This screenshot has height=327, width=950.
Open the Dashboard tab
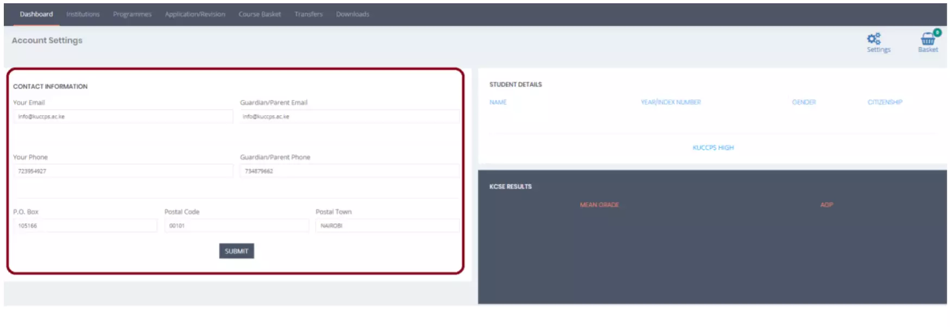click(x=36, y=14)
